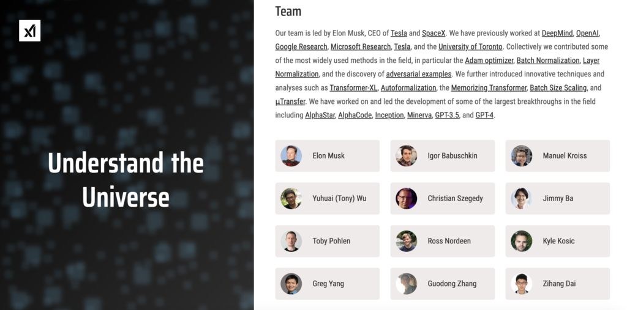This screenshot has height=310, width=627.
Task: Open Jimmy Ba's team card
Action: [x=557, y=198]
